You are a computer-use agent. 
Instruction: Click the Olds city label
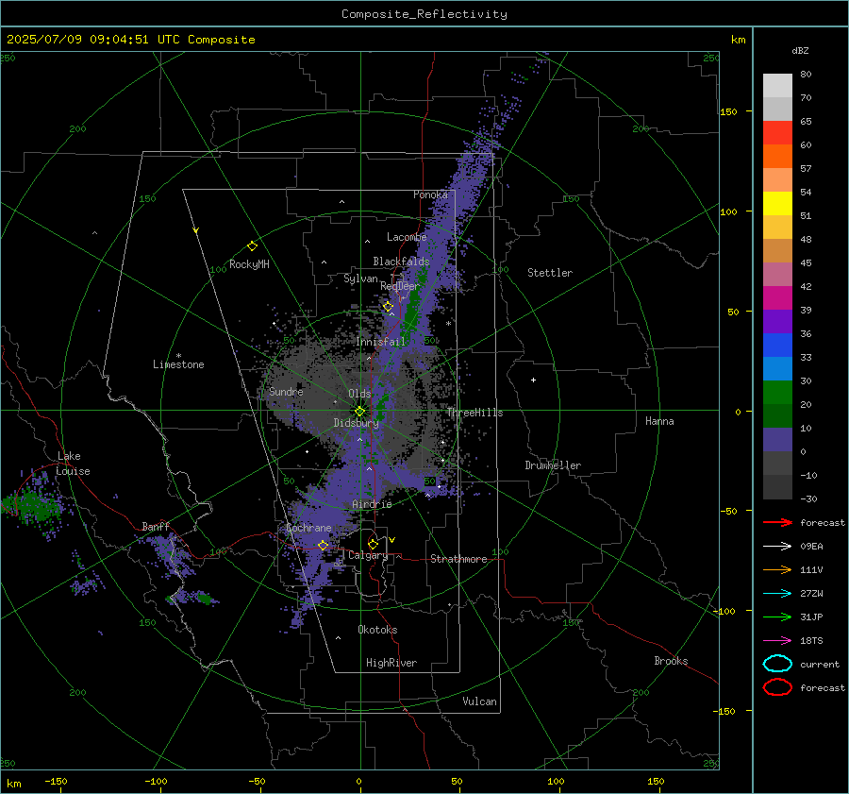pos(359,394)
